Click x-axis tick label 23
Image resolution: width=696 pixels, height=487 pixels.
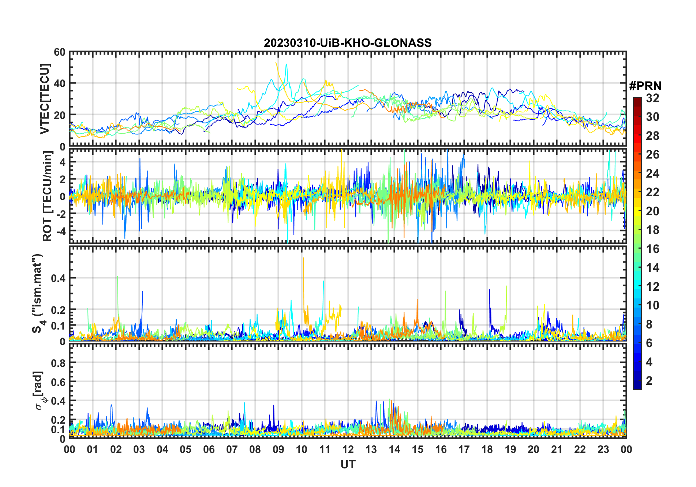coord(603,449)
